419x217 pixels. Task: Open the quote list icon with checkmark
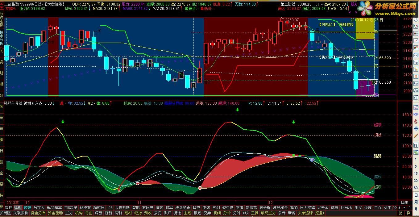[x=416, y=27]
